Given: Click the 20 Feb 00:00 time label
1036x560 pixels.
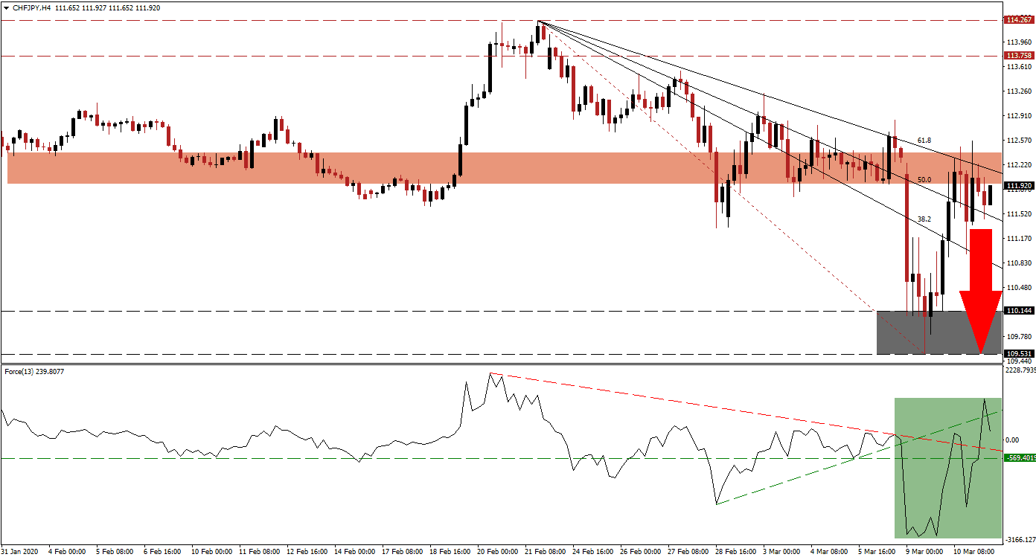Looking at the screenshot, I should [x=498, y=553].
